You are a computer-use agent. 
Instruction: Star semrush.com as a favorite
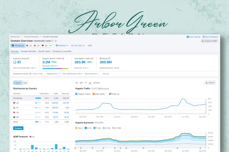pyautogui.click(x=56, y=41)
